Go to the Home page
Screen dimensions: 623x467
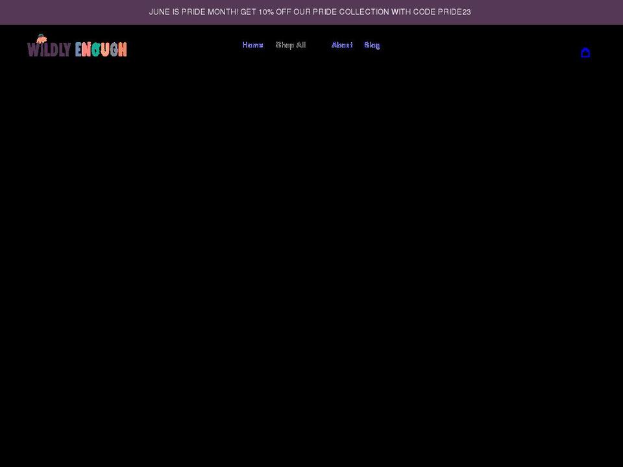click(252, 45)
